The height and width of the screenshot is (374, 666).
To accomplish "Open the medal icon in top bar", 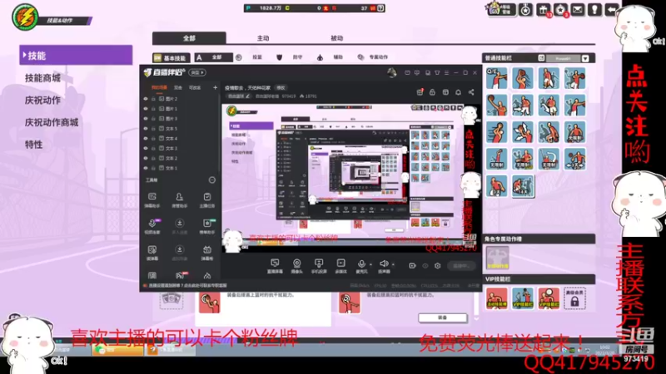I will [526, 10].
